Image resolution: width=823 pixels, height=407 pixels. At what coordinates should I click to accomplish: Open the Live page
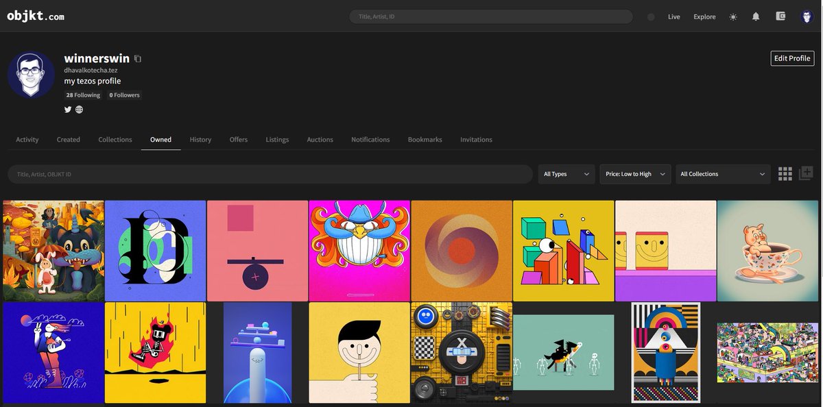(x=674, y=16)
